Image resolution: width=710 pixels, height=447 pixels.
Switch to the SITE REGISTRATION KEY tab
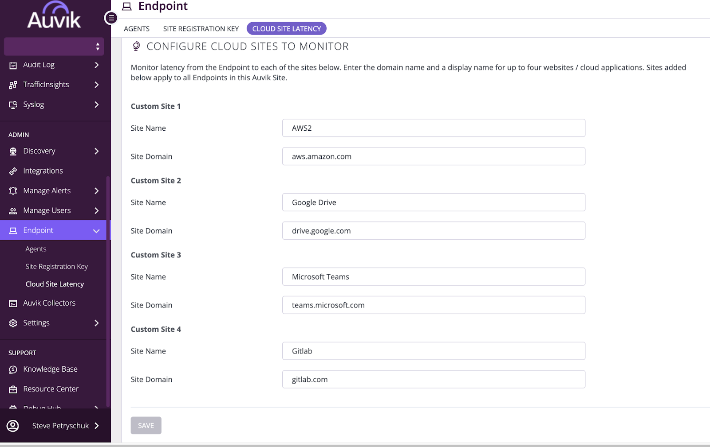[201, 29]
